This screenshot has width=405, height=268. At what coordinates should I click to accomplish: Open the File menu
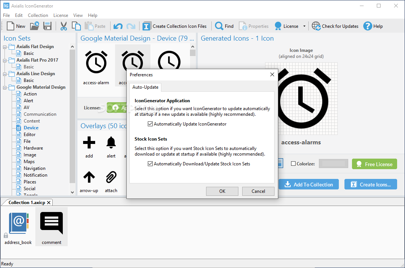pos(6,15)
